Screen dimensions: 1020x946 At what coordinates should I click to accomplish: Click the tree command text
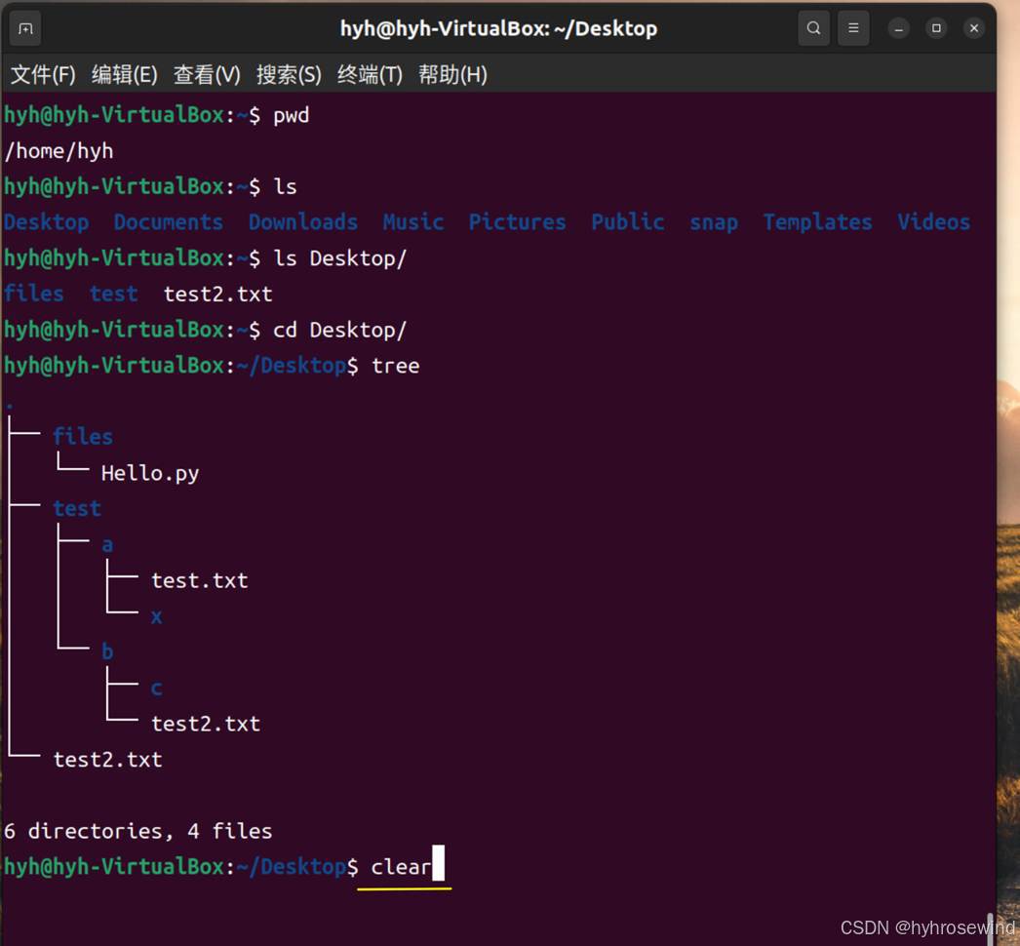click(396, 366)
